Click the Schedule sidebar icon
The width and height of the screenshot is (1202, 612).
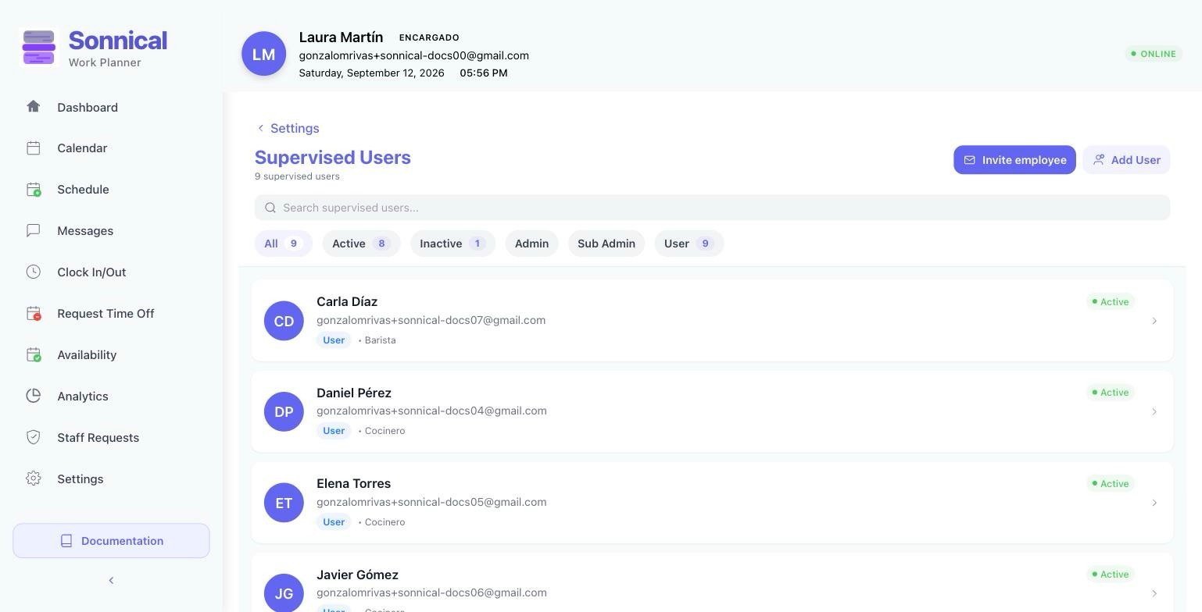pos(34,189)
